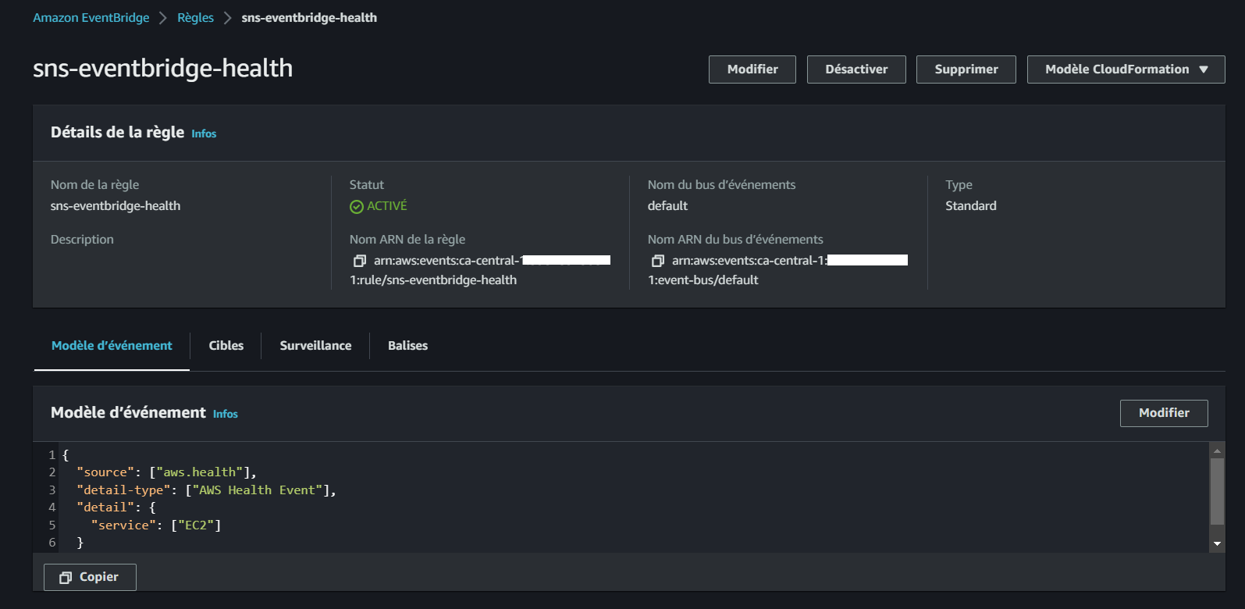Click the sns-eventbridge-health breadcrumb text

click(x=309, y=17)
